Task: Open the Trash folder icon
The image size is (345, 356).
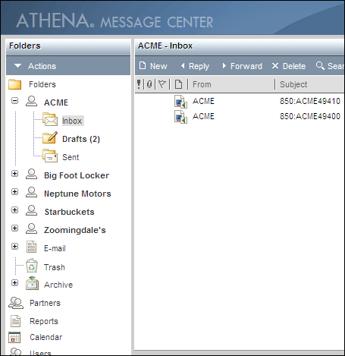Action: tap(32, 266)
